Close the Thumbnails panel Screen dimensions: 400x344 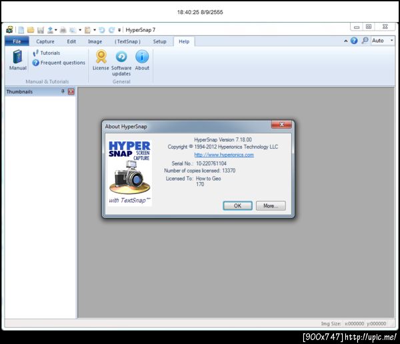[71, 91]
